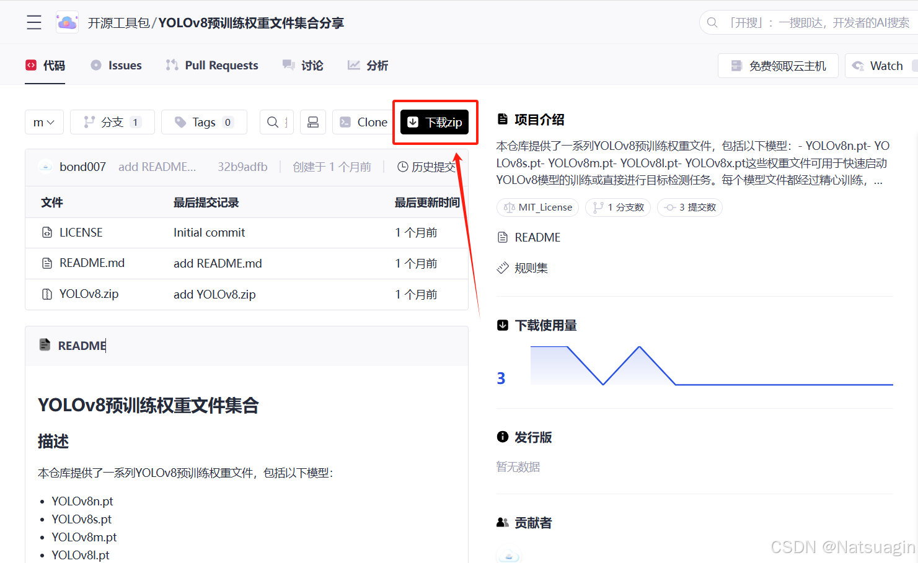918x563 pixels.
Task: Open the add README.md commit record
Action: tap(218, 264)
